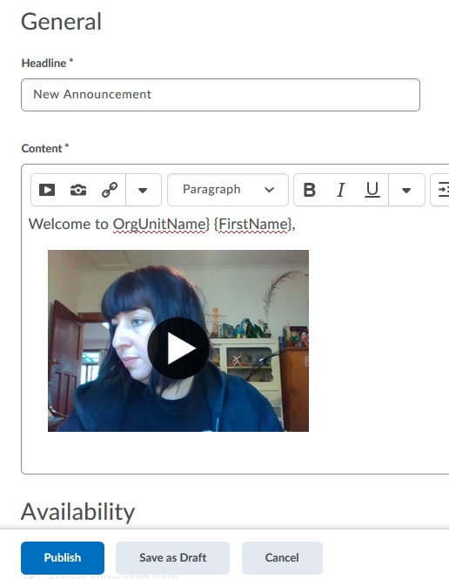Open the Paragraph format dropdown
The height and width of the screenshot is (579, 449).
point(228,190)
